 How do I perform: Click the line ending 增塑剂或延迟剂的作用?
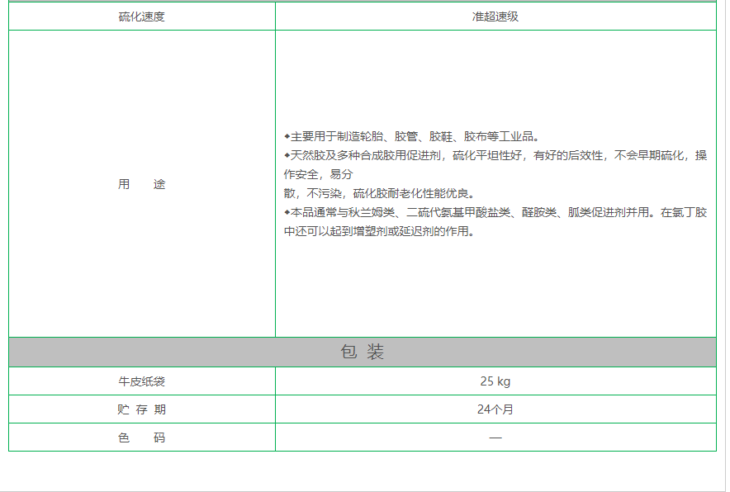(379, 231)
